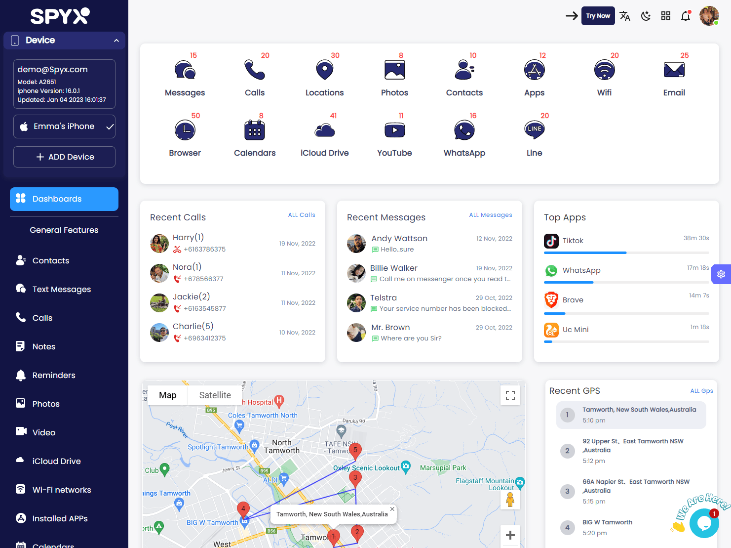The width and height of the screenshot is (731, 548).
Task: Collapse the Device panel chevron
Action: click(x=116, y=41)
